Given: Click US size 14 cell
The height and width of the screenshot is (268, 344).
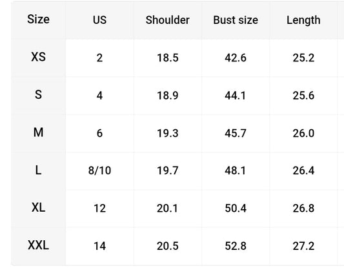Looking at the screenshot, I should (99, 246).
